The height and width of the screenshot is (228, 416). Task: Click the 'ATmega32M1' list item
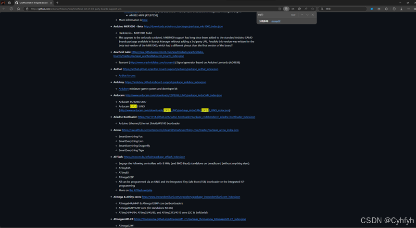pyautogui.click(x=126, y=226)
